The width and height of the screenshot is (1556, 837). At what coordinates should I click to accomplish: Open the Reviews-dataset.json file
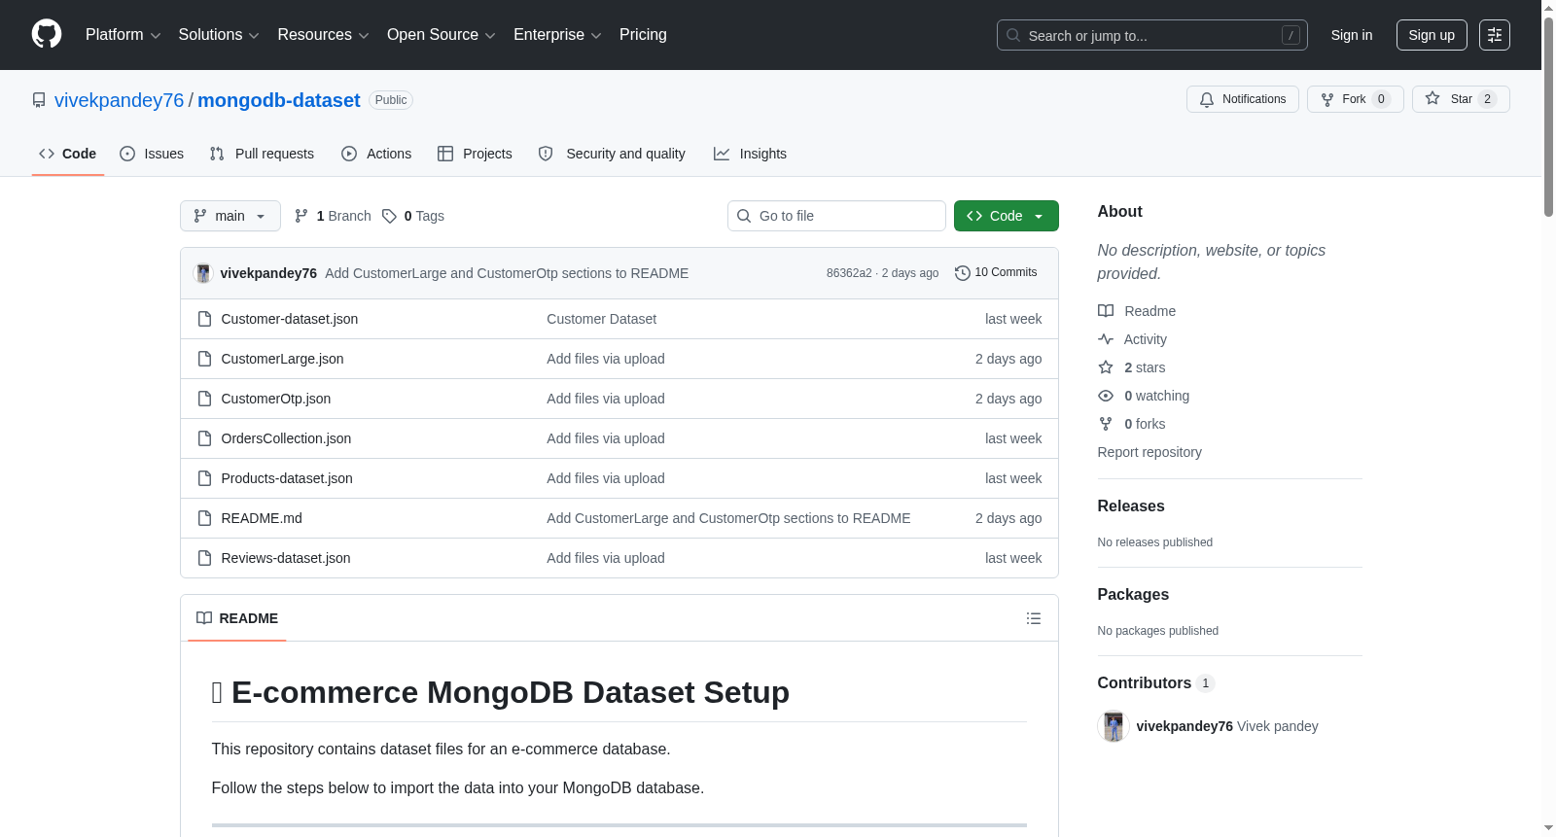[286, 558]
